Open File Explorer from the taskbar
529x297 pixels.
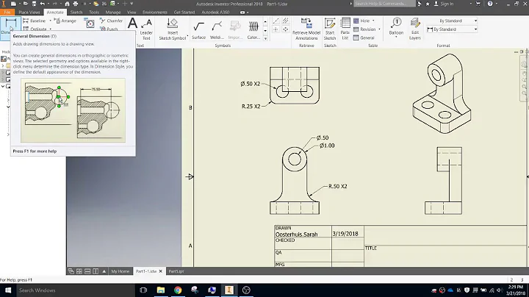pyautogui.click(x=161, y=290)
